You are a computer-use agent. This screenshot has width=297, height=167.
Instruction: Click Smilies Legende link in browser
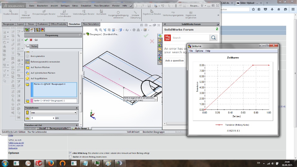pyautogui.click(x=16, y=145)
